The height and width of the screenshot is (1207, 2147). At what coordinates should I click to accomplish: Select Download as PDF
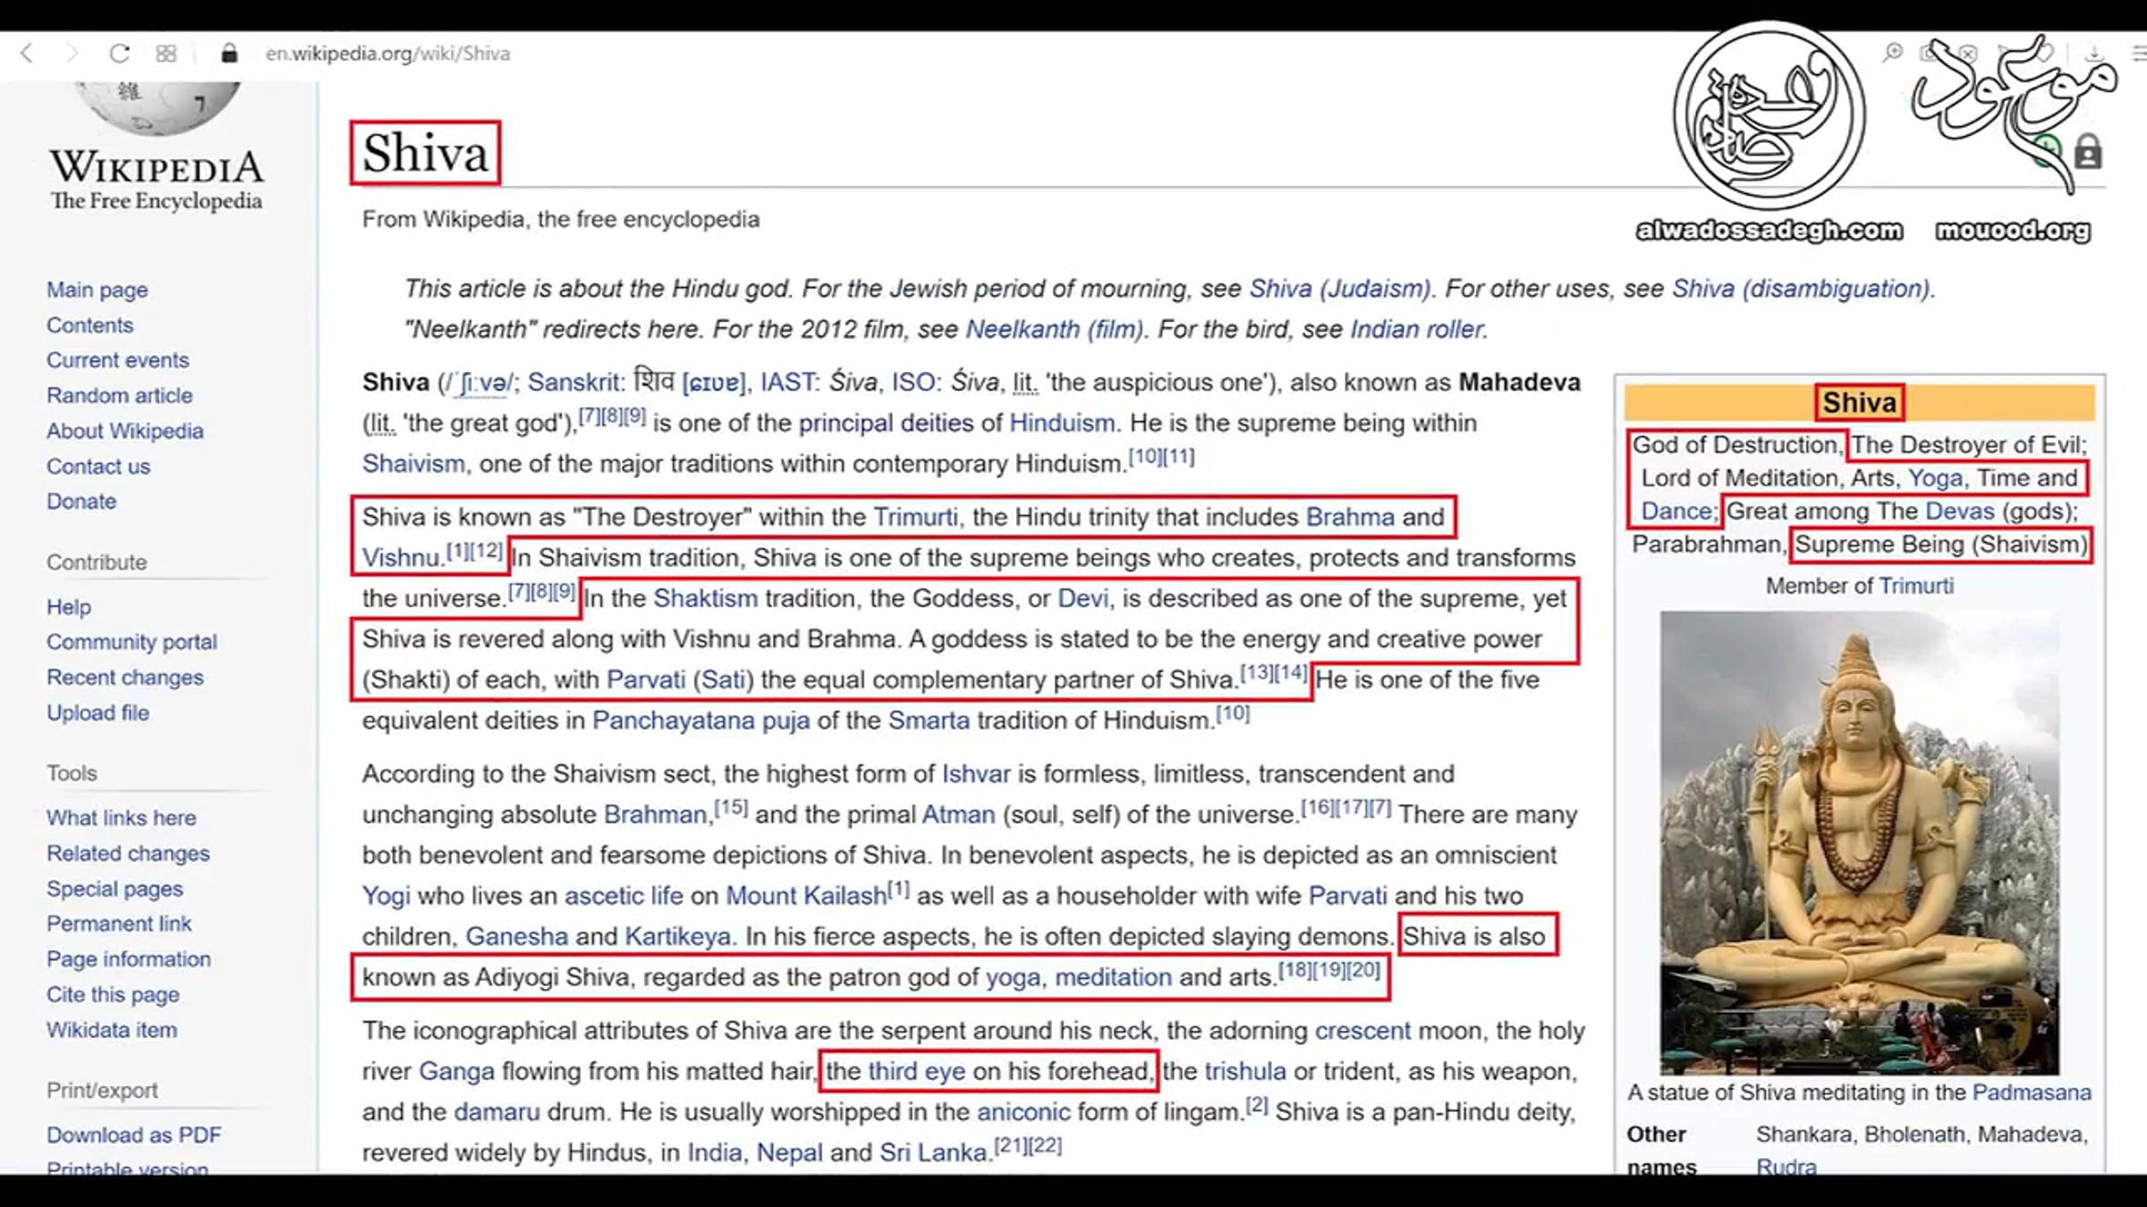(x=133, y=1135)
